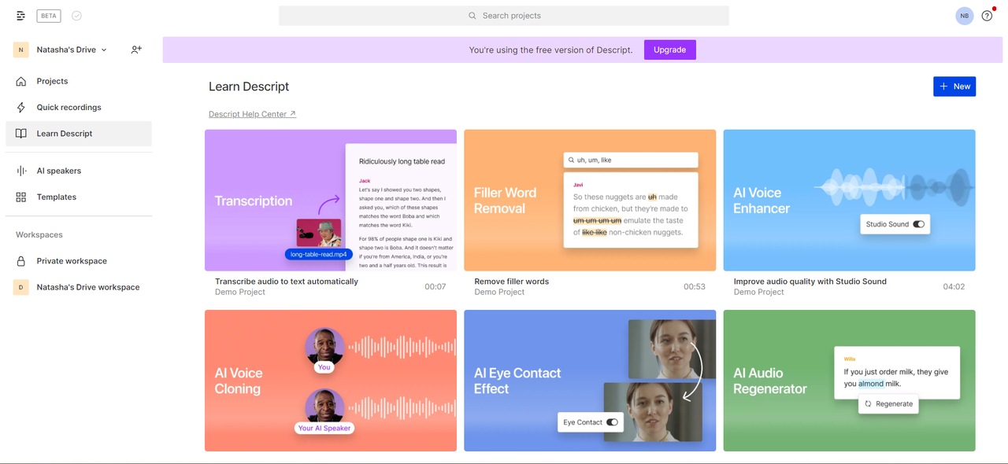Click the Regenerate button in thumbnail
This screenshot has height=464, width=1008.
(x=888, y=403)
